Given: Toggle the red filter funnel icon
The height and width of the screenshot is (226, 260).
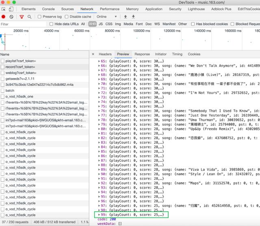Looking at the screenshot, I should pyautogui.click(x=22, y=17).
